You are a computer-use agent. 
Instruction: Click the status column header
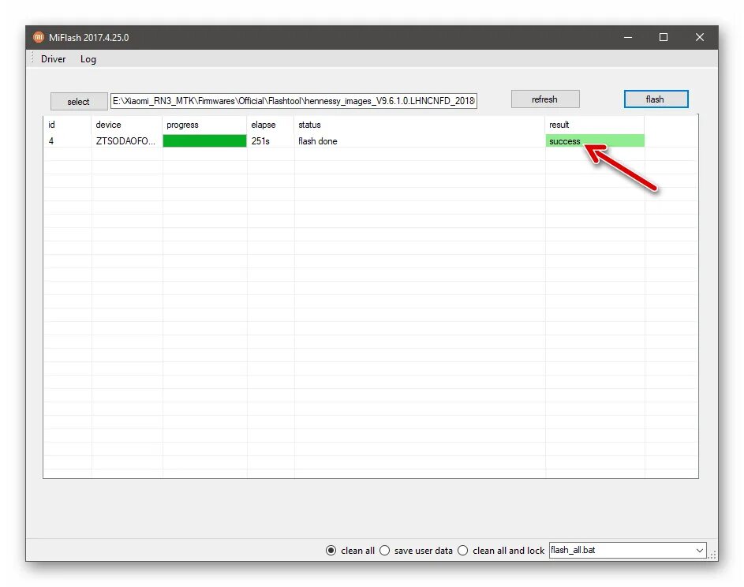pos(419,125)
